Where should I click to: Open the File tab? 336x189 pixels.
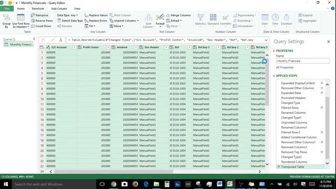[7, 8]
